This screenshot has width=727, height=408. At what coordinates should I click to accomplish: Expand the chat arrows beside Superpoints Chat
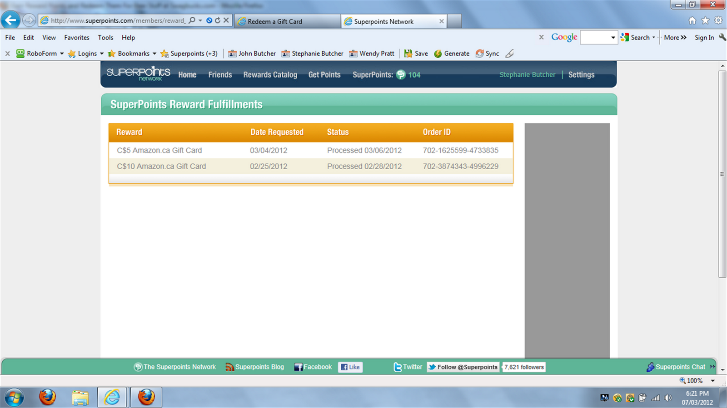click(712, 367)
